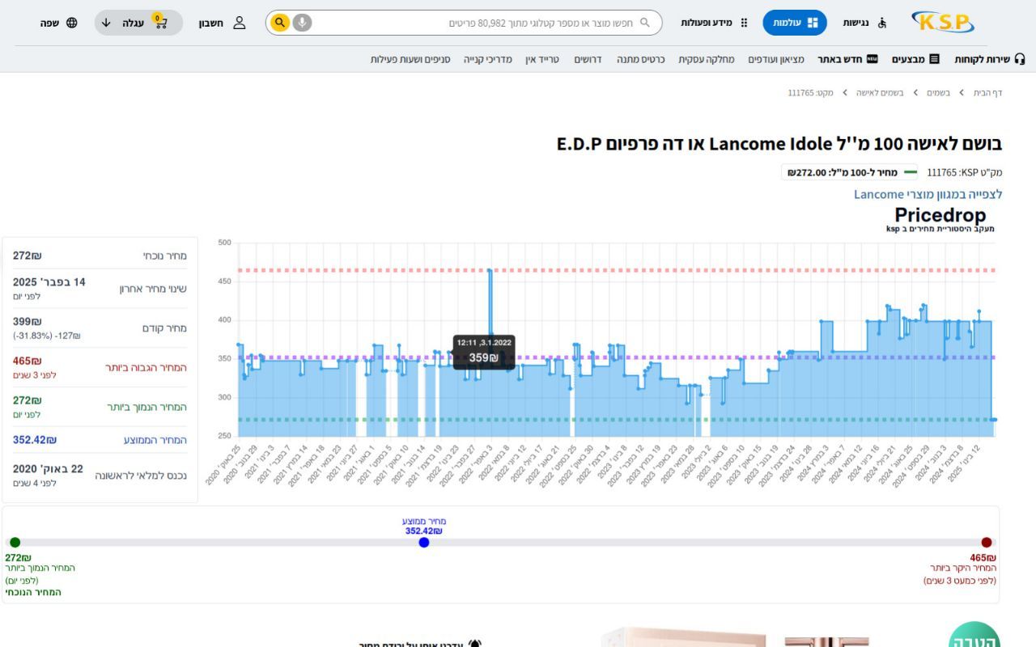1036x647 pixels.
Task: Click the blue עולמות button
Action: pos(794,23)
